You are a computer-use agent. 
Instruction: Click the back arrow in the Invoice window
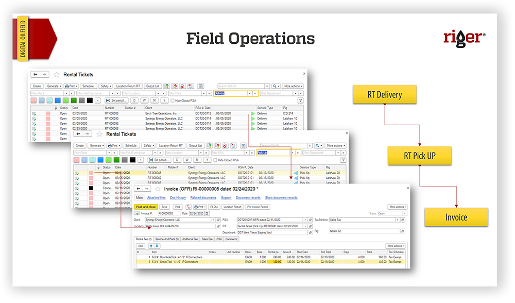pos(139,189)
